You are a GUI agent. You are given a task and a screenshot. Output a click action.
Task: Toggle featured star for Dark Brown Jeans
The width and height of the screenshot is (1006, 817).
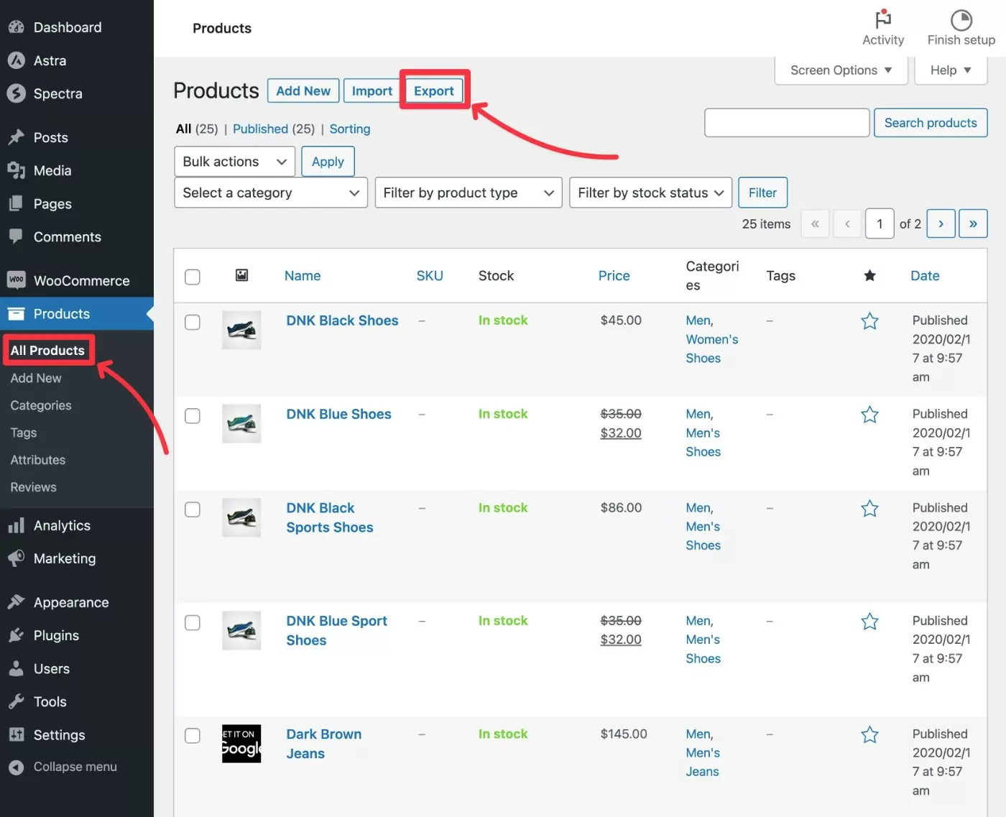[x=869, y=734]
